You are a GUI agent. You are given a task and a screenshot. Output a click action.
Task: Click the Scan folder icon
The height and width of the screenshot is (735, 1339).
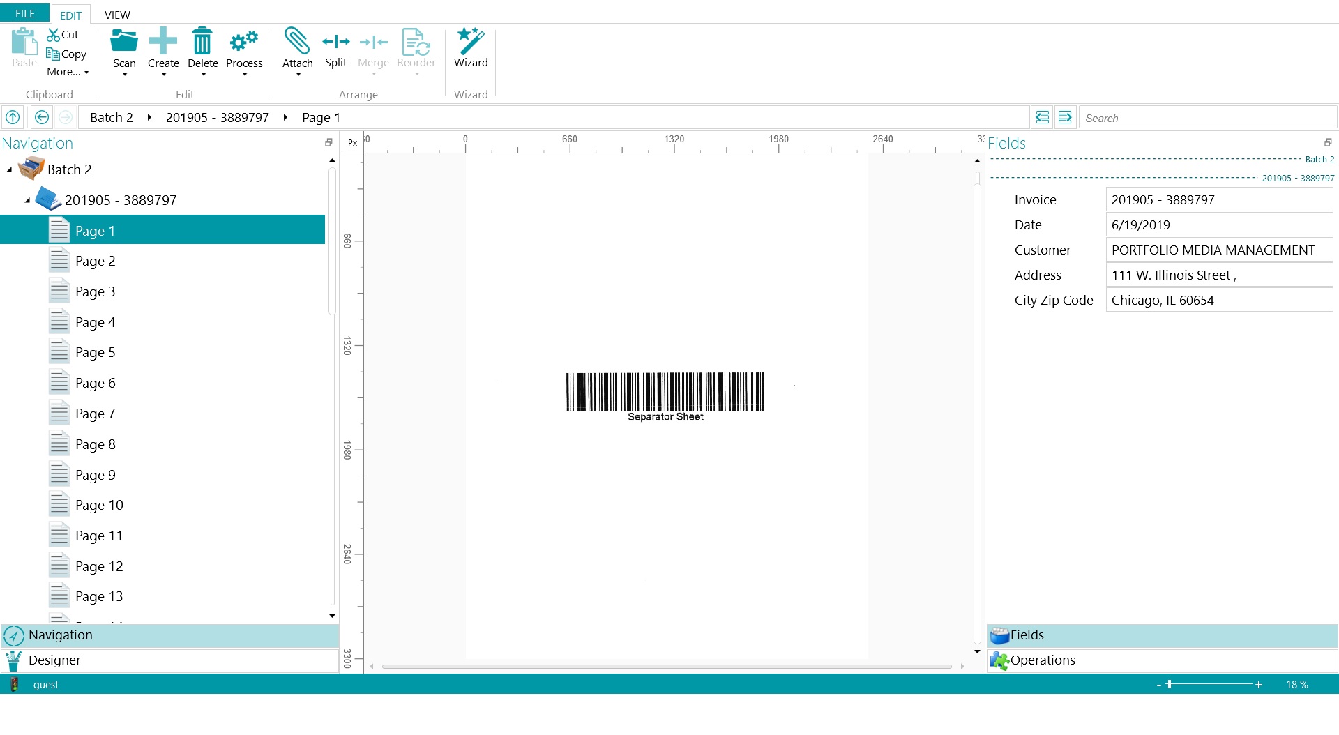[124, 42]
